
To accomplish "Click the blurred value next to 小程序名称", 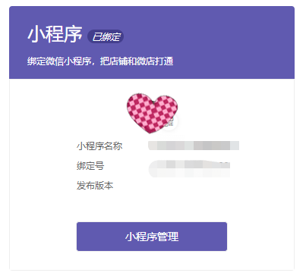I will [x=194, y=146].
